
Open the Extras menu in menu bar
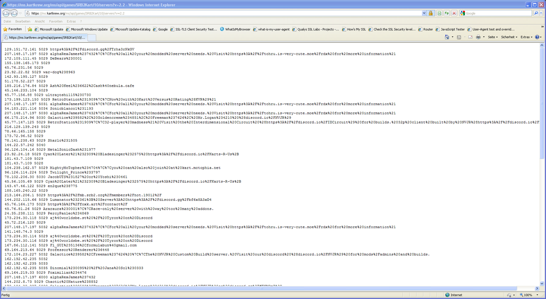[x=71, y=21]
